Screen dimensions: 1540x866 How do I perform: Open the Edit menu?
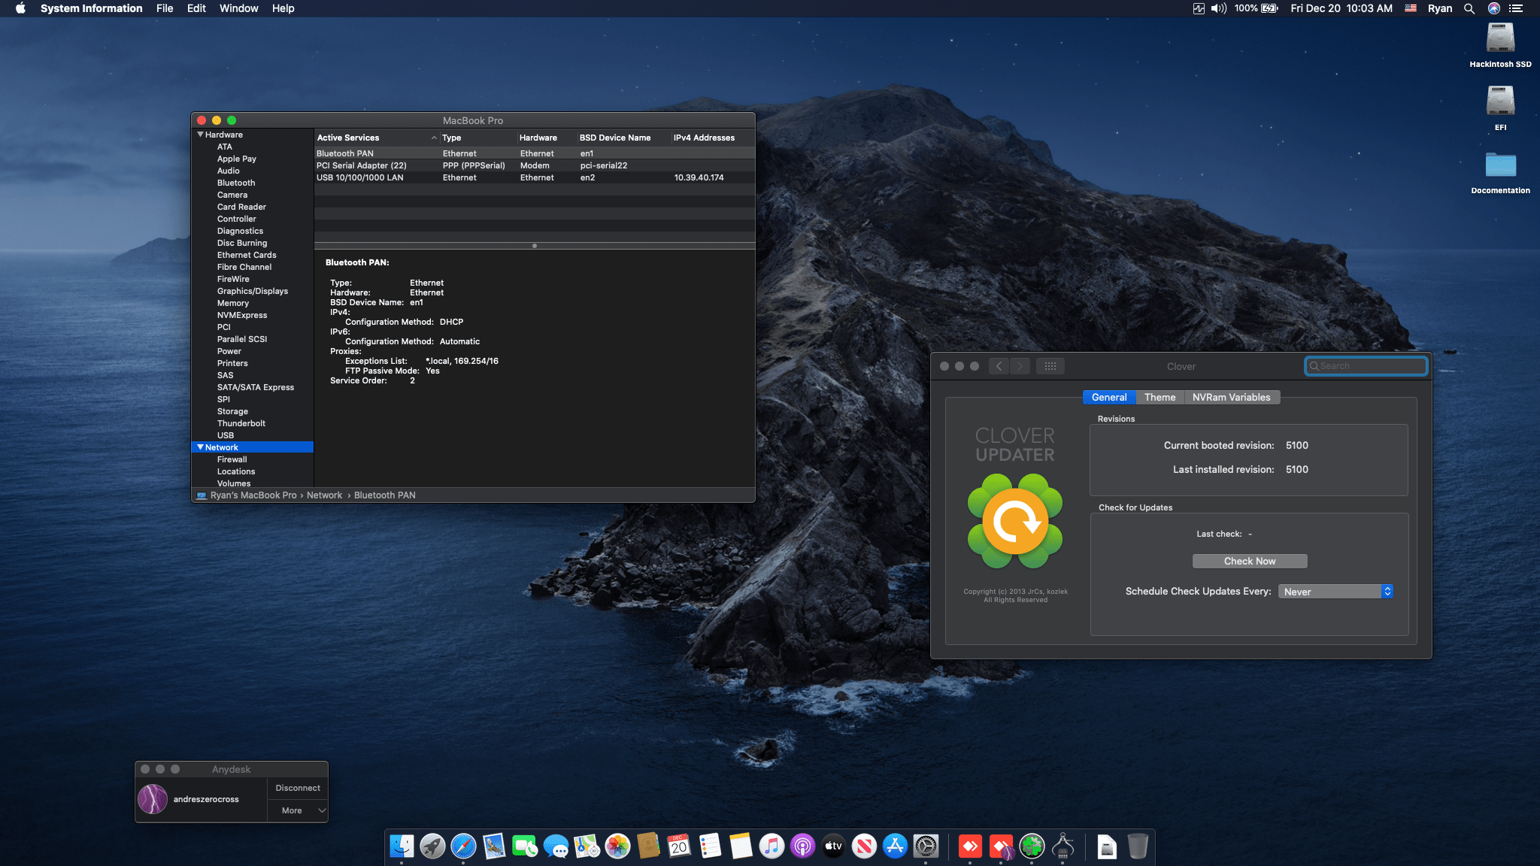coord(196,8)
